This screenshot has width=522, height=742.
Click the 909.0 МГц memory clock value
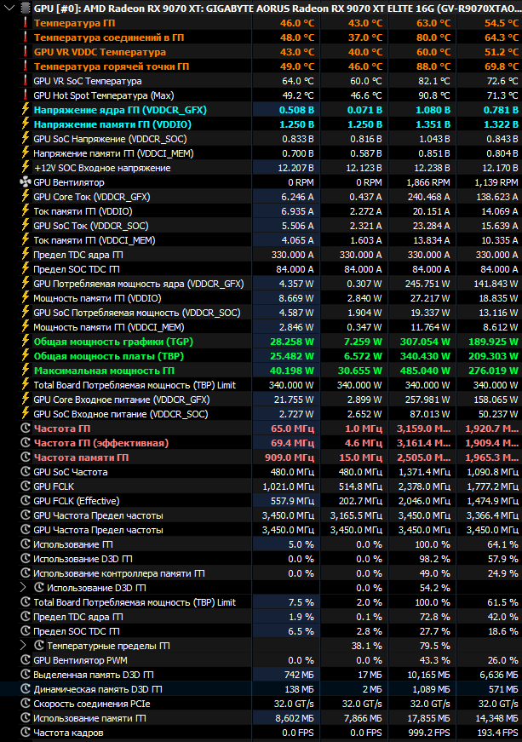290,457
